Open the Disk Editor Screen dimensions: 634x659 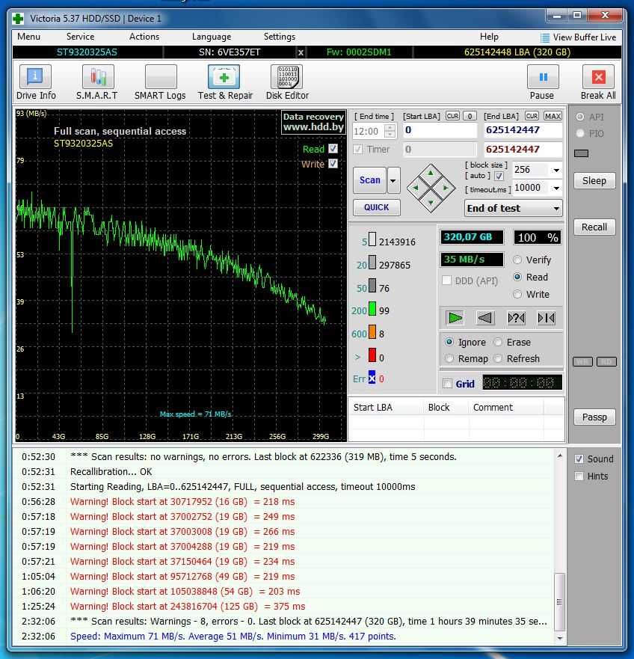tap(287, 82)
